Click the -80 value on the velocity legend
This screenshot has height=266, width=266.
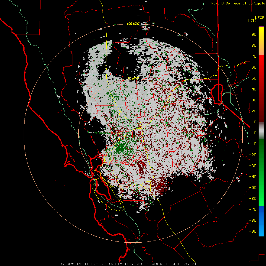click(253, 220)
